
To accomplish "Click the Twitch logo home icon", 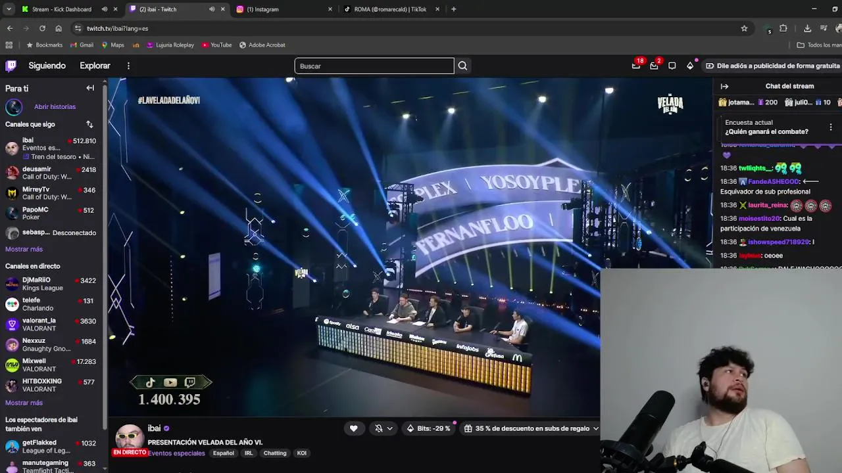I will click(x=11, y=66).
